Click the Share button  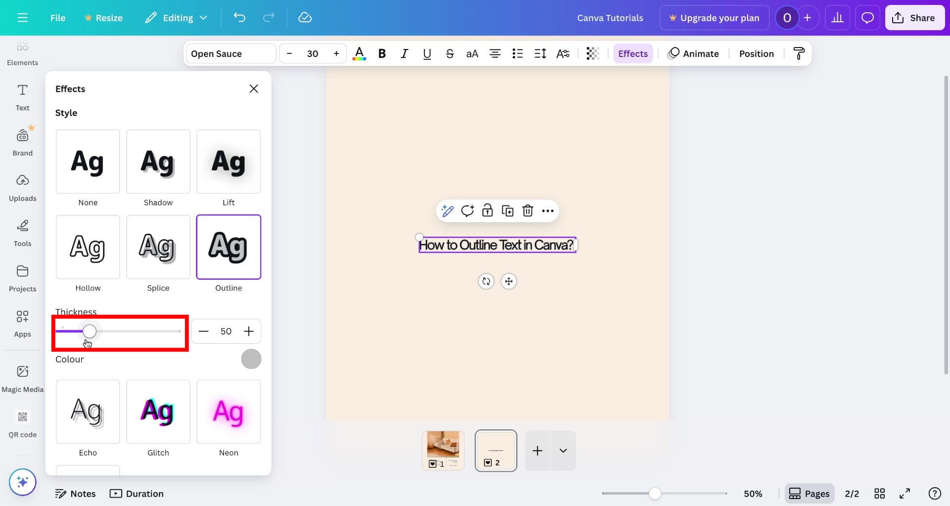point(914,17)
